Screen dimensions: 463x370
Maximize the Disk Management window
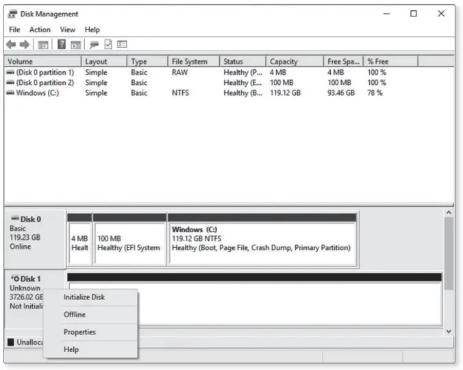coord(414,14)
